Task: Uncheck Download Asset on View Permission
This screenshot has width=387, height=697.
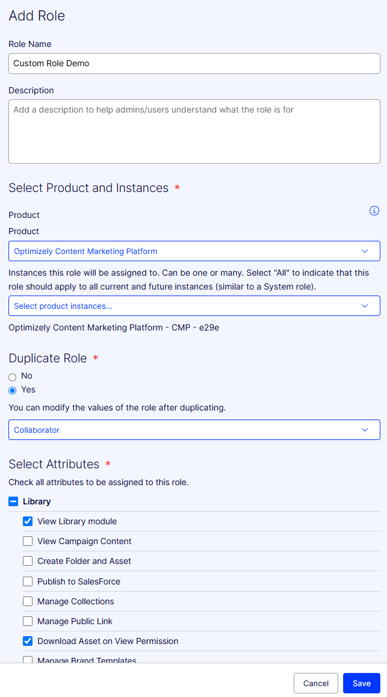Action: click(27, 640)
